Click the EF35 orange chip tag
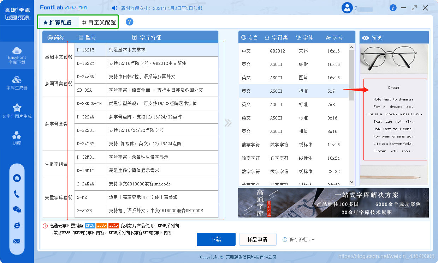438x263 pixels. [102, 226]
